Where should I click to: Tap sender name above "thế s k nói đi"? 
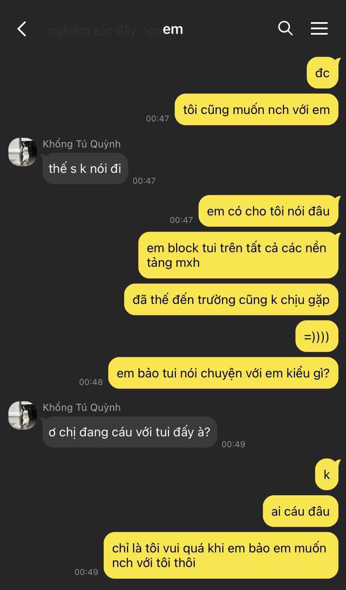81,144
